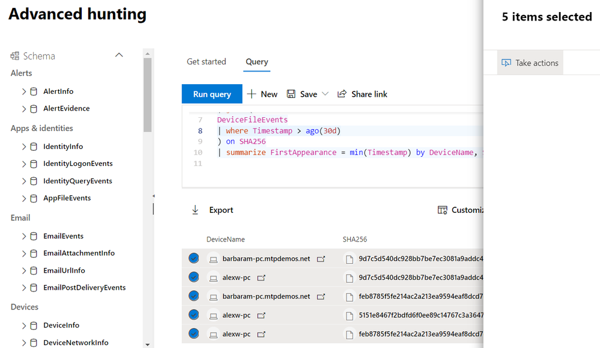This screenshot has height=348, width=600.
Task: Click EmailEvents in the schema tree
Action: [63, 236]
